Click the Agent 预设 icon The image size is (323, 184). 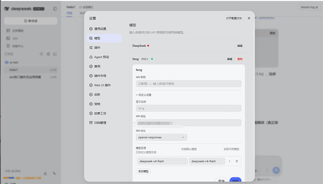coord(91,57)
